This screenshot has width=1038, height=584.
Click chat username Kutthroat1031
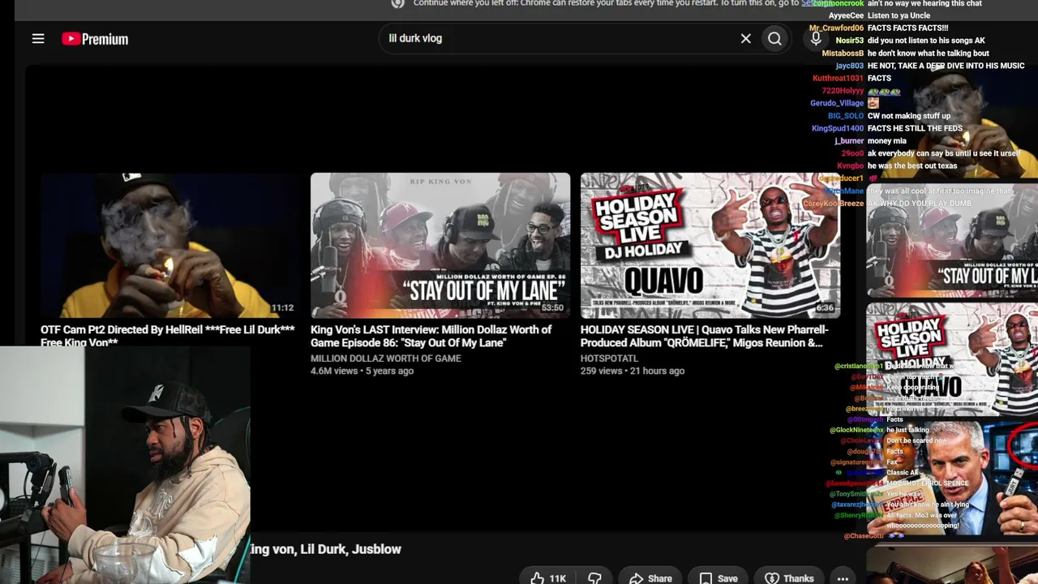tap(838, 79)
